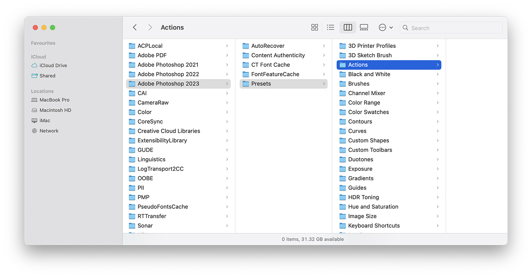
Task: Select the Adobe PDF folder icon
Action: pos(132,55)
